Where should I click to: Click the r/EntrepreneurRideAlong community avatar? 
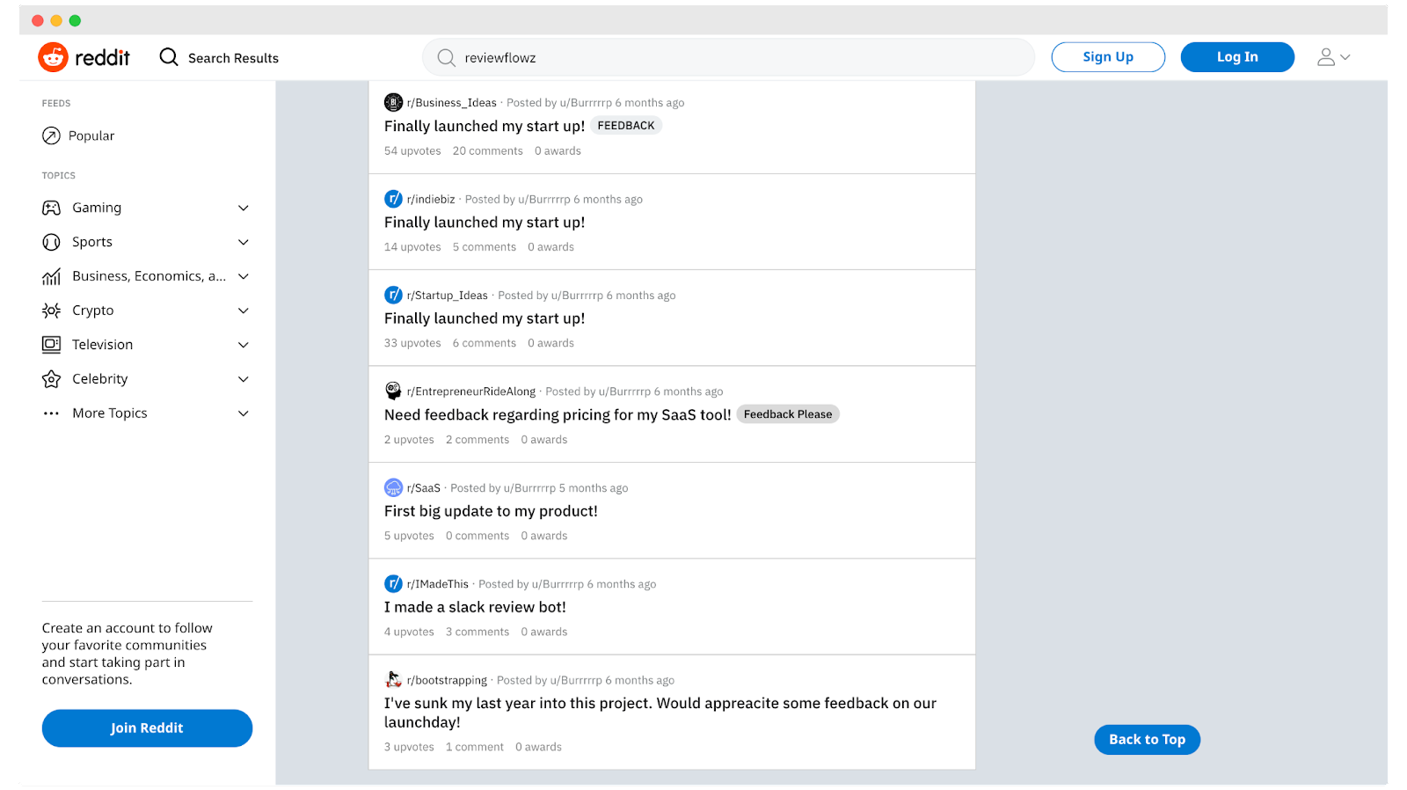(393, 391)
